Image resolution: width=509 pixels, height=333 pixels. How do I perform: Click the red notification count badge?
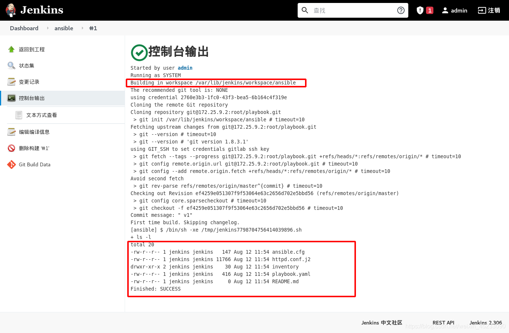click(430, 10)
